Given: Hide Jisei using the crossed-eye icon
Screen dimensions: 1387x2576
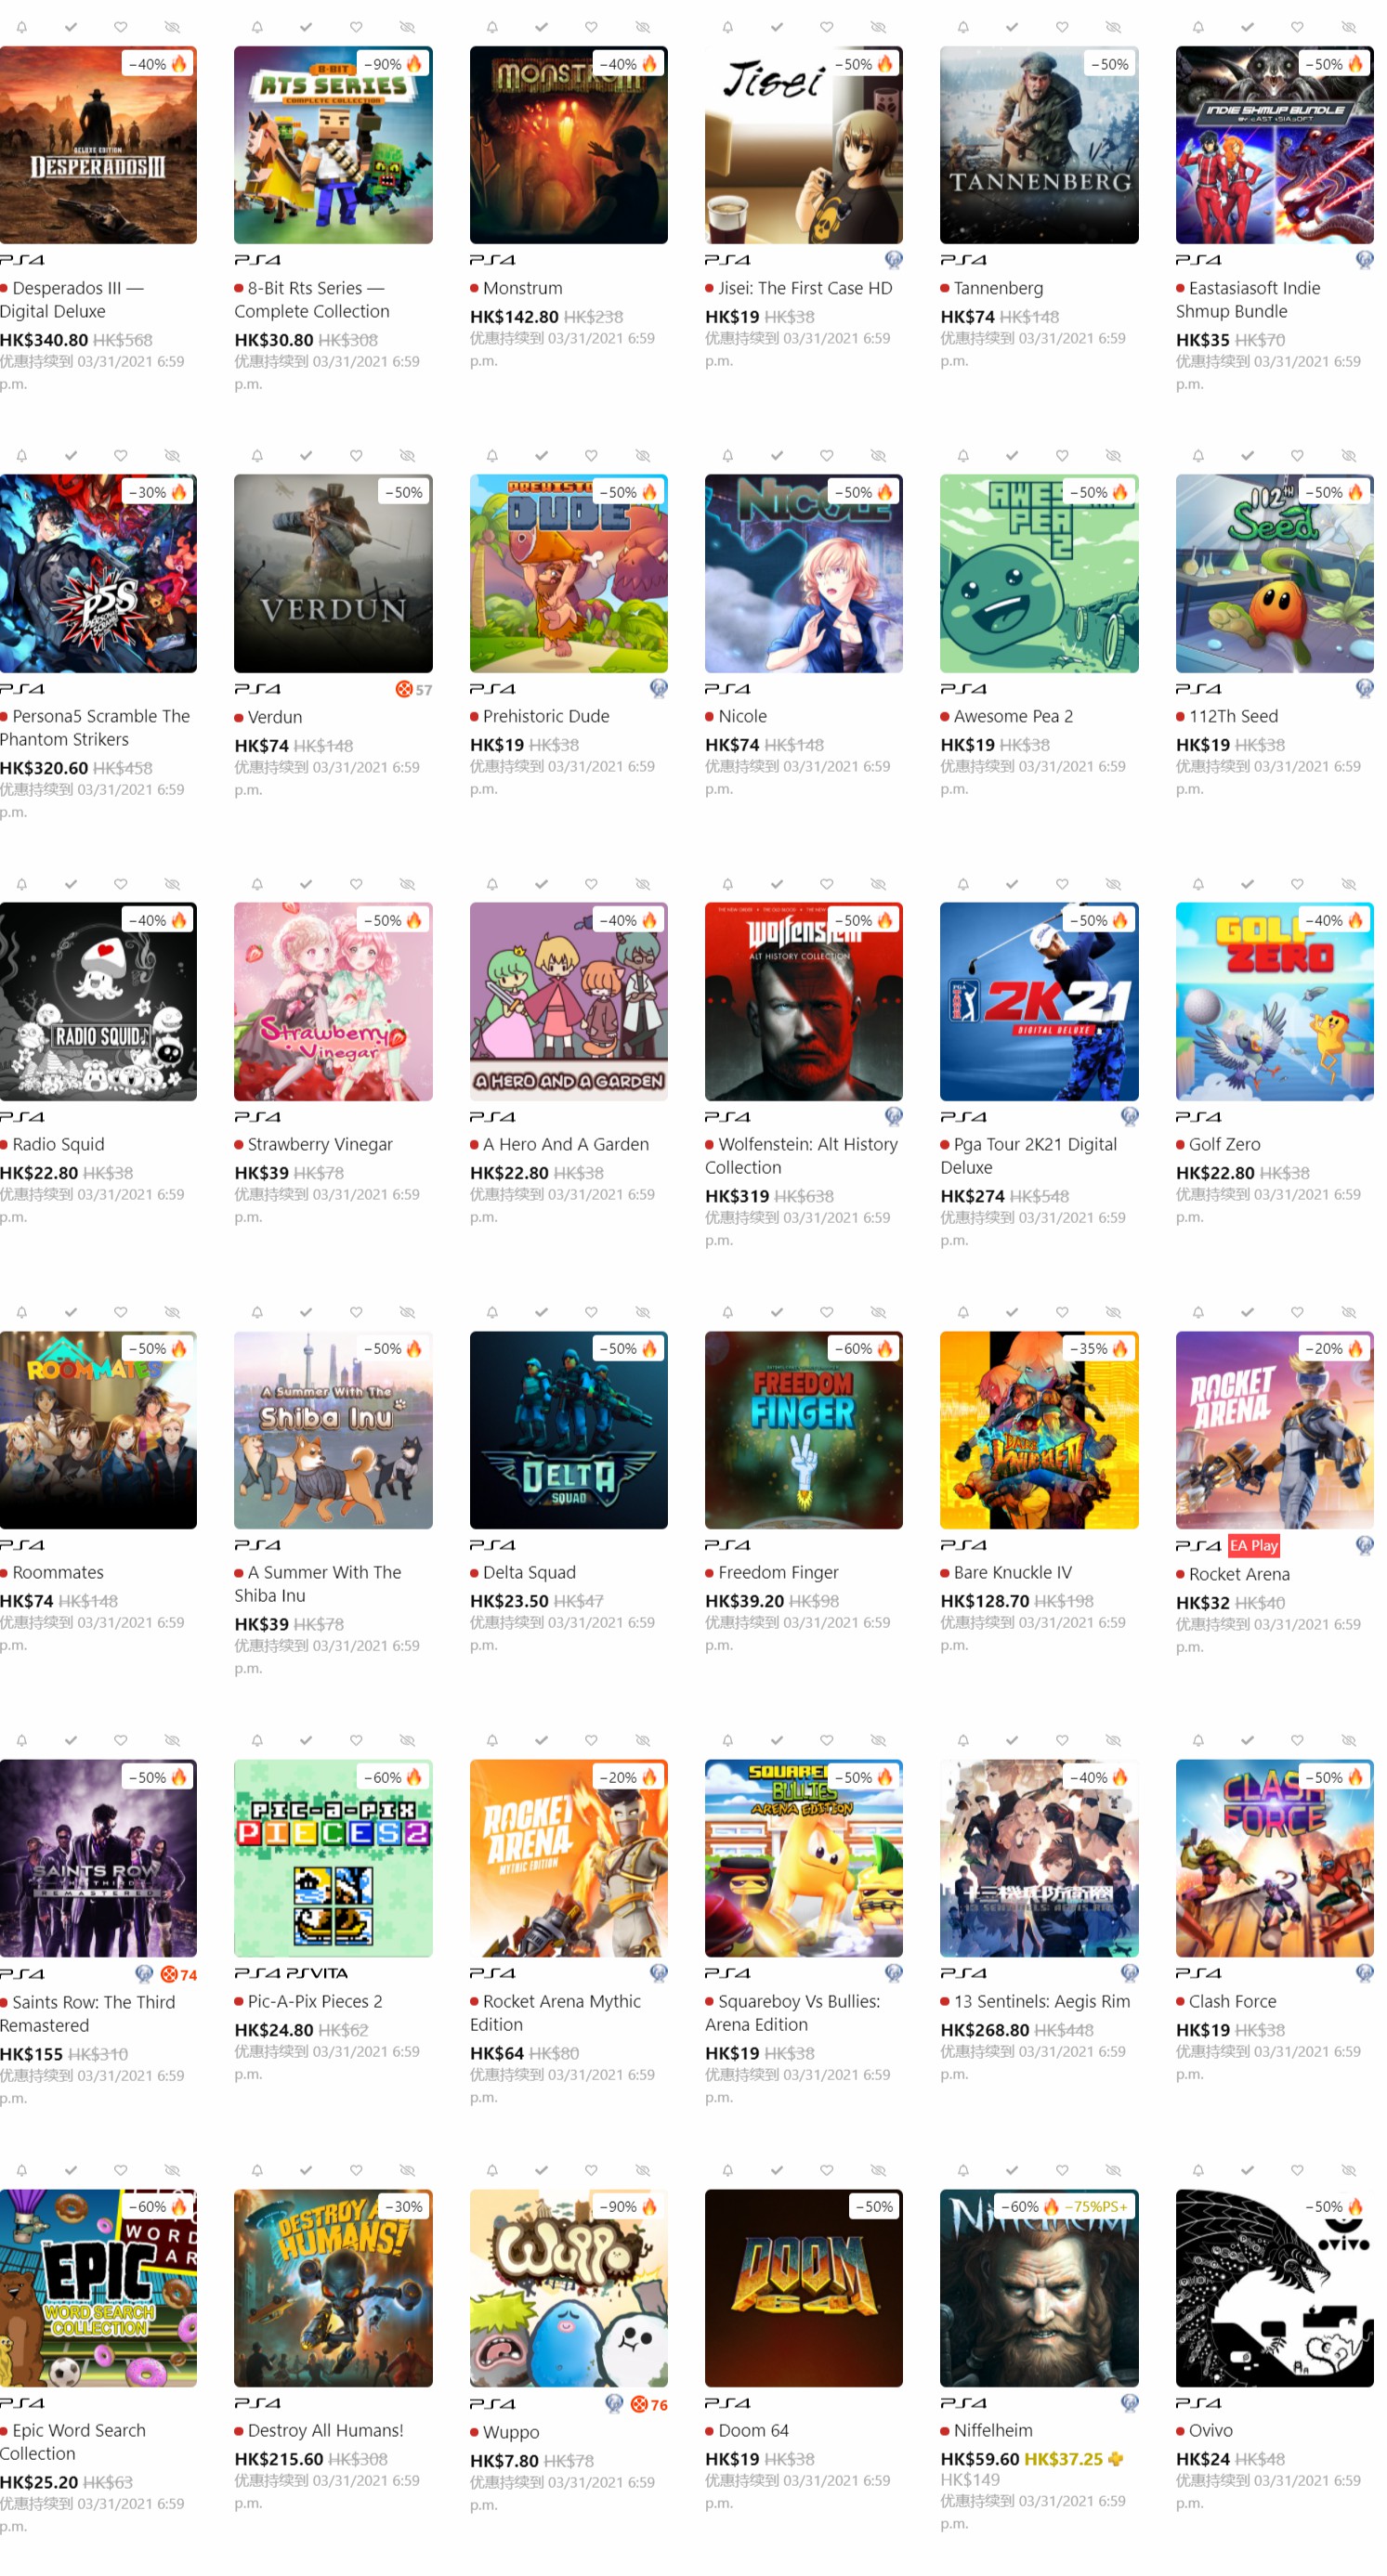Looking at the screenshot, I should click(x=878, y=27).
